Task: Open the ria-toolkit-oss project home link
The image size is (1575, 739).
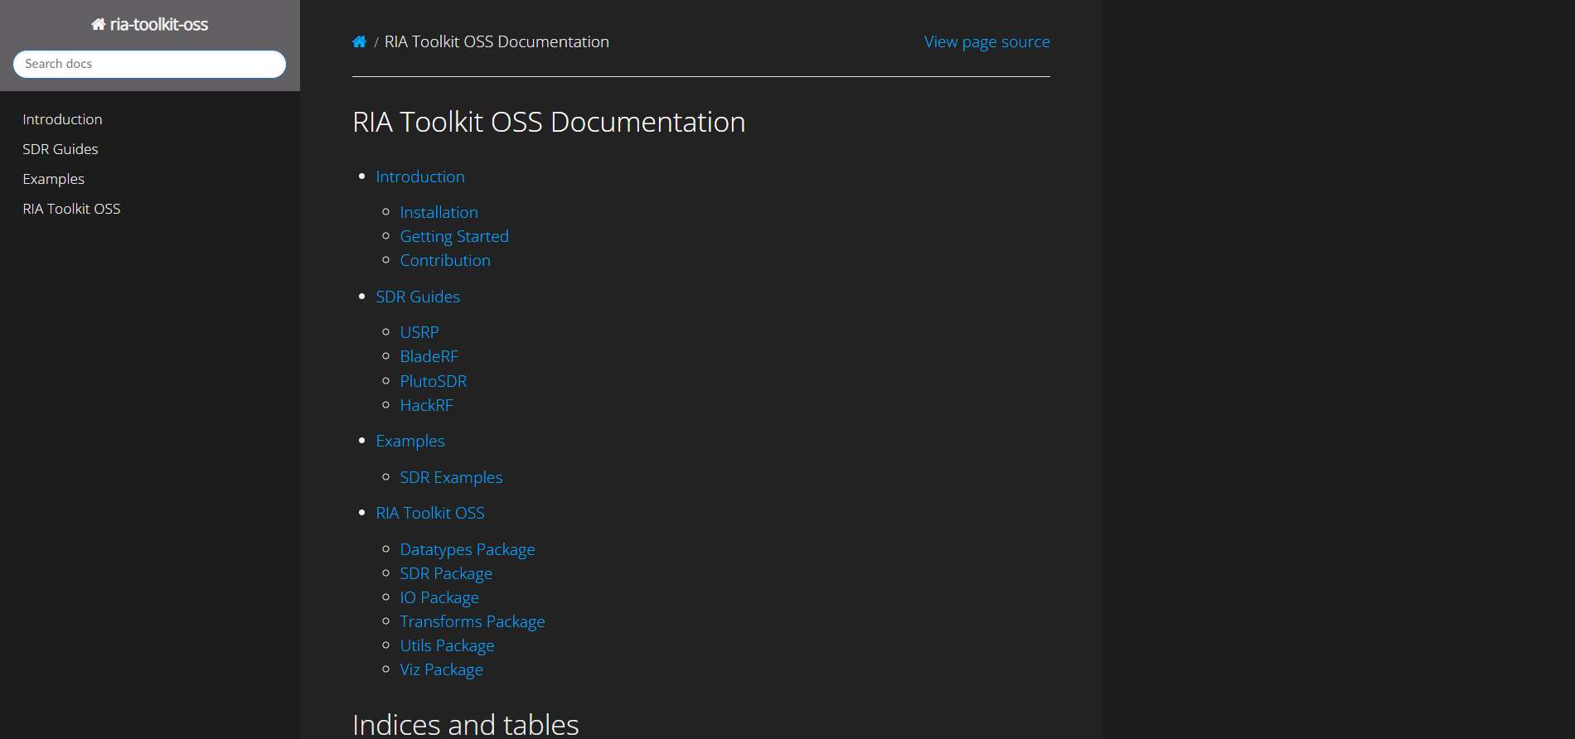Action: (150, 25)
